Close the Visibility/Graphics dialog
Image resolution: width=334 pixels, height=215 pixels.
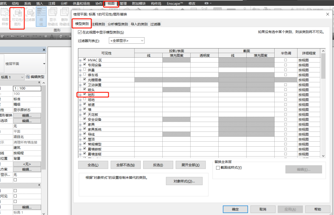[x=328, y=14]
